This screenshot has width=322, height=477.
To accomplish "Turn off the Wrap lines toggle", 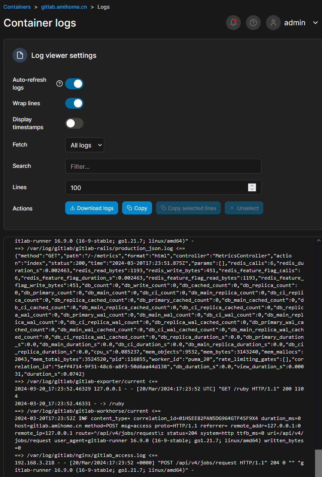I will [x=74, y=103].
